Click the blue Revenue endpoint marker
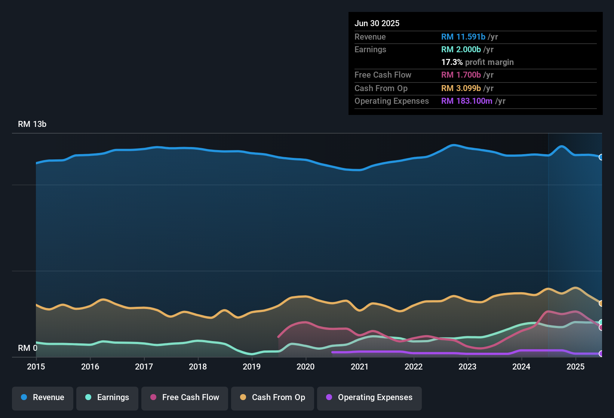The width and height of the screenshot is (614, 418). tap(601, 157)
